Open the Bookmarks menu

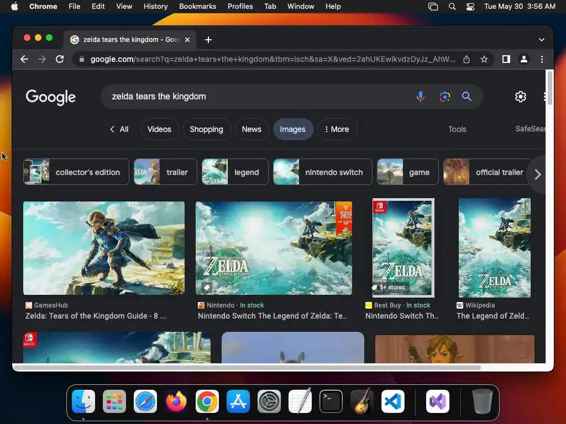(x=197, y=6)
